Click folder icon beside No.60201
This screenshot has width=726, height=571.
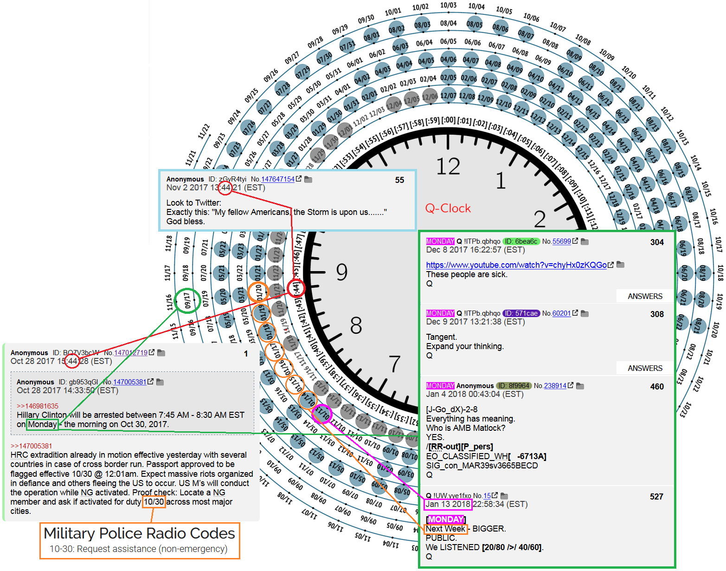tap(585, 313)
